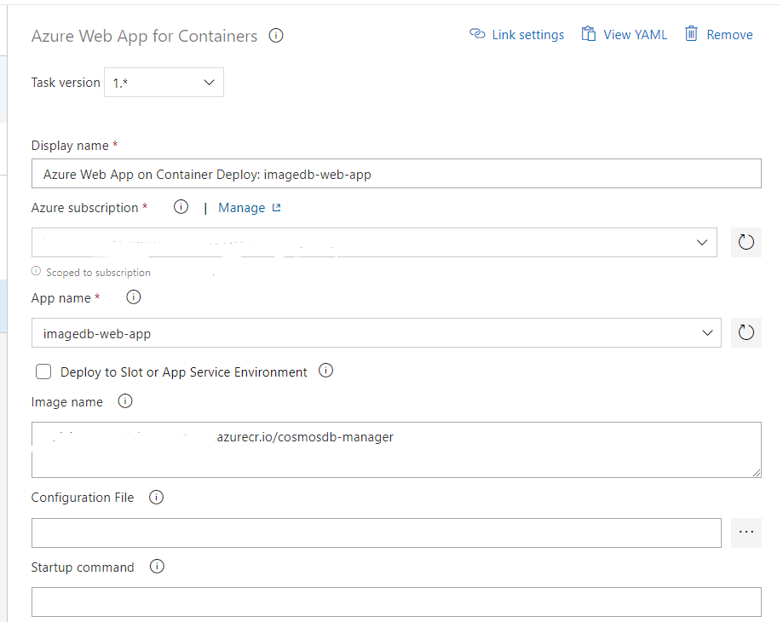Click info icon beside Deploy to Slot option
The image size is (783, 622).
tap(325, 371)
